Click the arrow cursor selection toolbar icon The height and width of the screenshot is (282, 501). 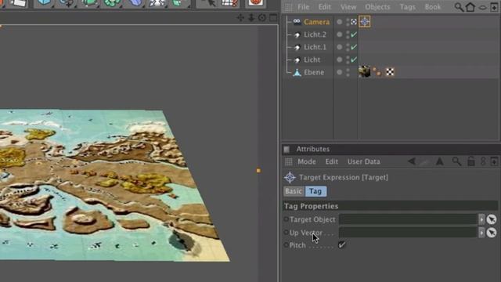209,3
